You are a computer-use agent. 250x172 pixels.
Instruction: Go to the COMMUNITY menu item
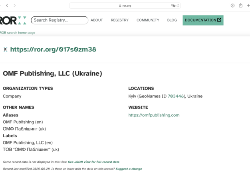(148, 20)
